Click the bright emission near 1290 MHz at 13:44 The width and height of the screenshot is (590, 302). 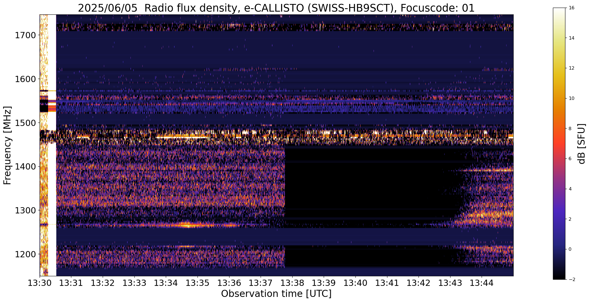482,214
